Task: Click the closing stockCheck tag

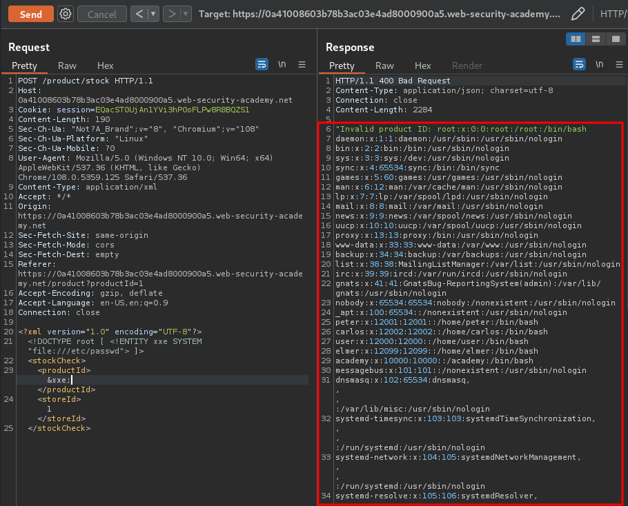Action: tap(59, 428)
